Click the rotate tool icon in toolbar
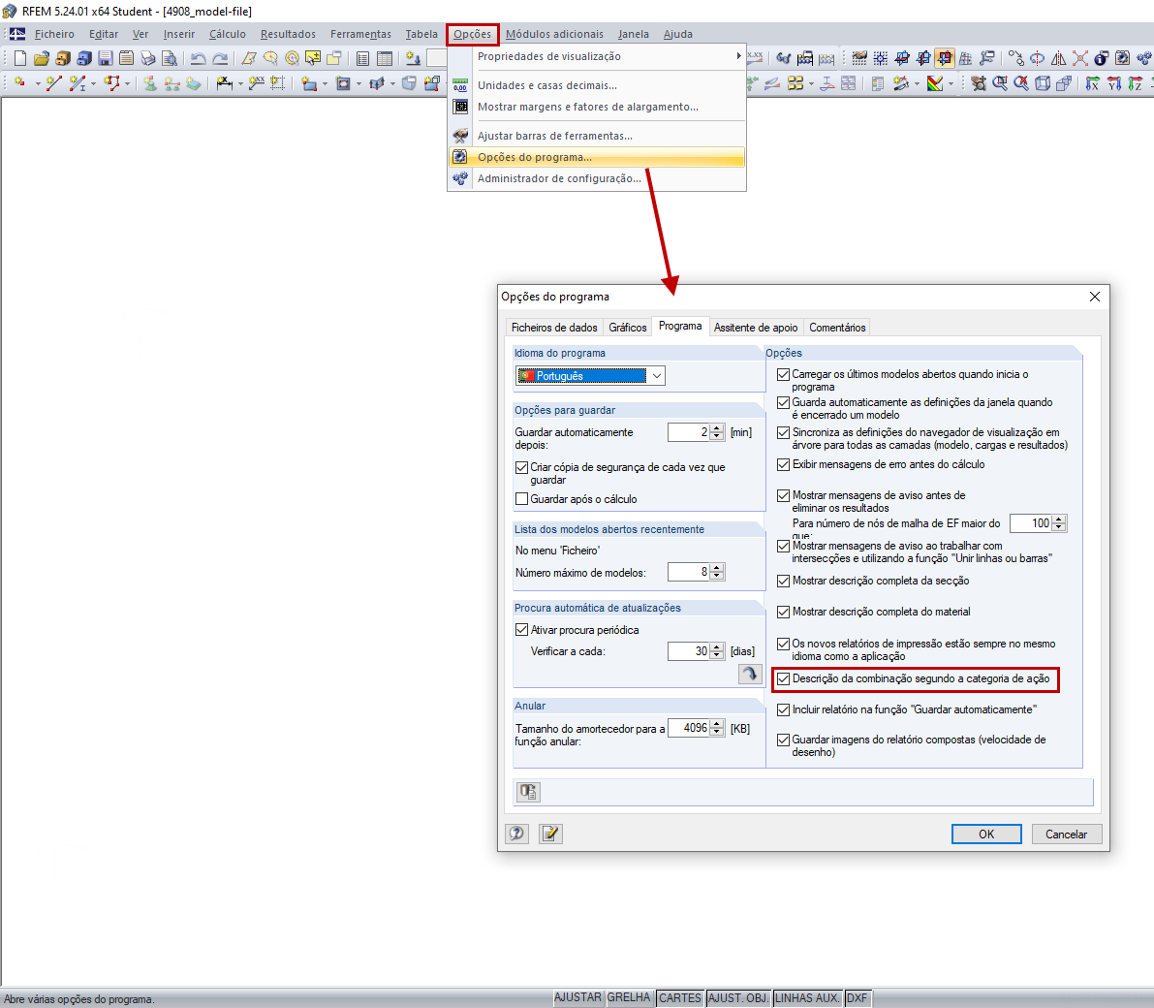 1037,58
